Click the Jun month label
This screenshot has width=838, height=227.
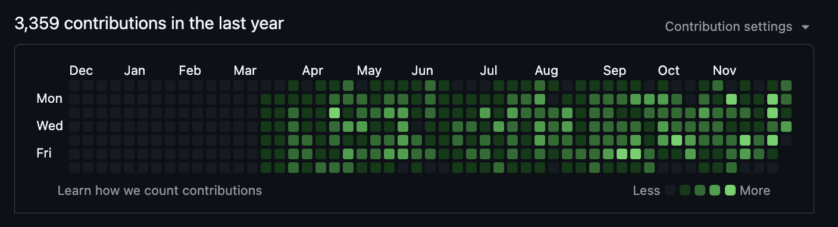coord(423,71)
